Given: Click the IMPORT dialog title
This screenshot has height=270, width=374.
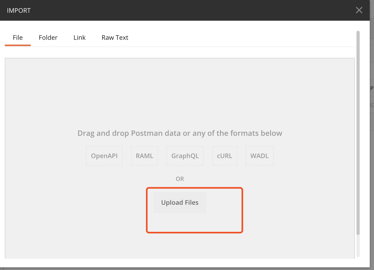Looking at the screenshot, I should tap(19, 11).
